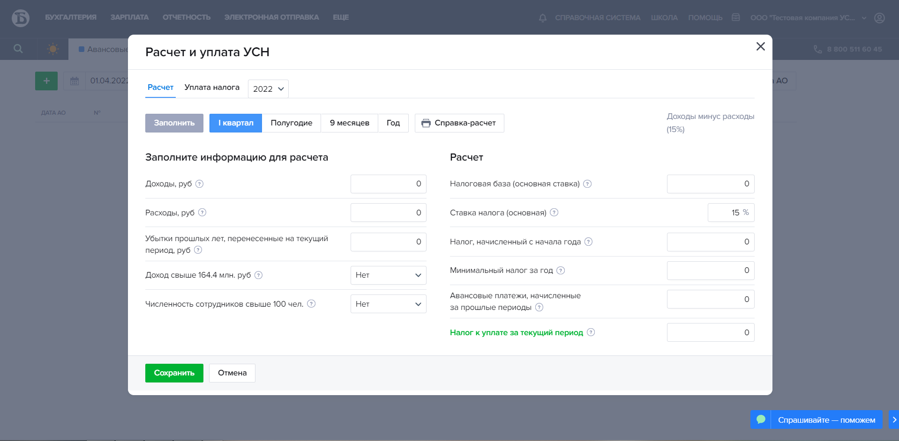
Task: Open the ПОМОЩЬ link
Action: [x=705, y=18]
